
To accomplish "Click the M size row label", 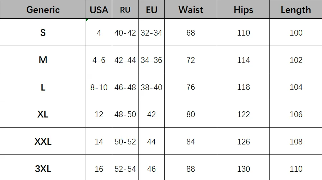I will point(43,60).
